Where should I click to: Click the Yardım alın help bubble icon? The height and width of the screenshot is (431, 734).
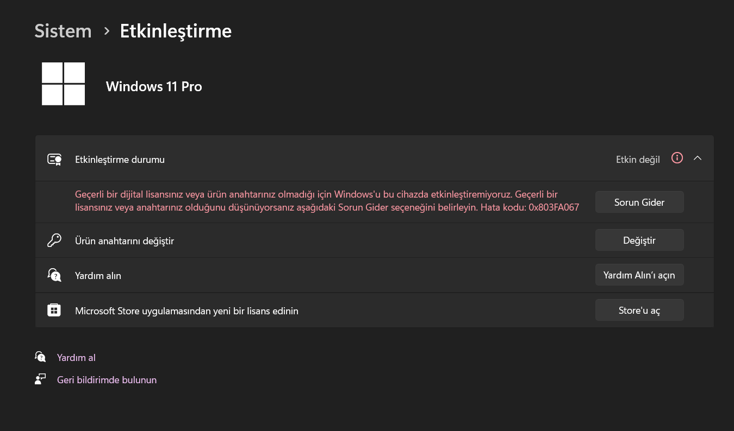pyautogui.click(x=54, y=275)
